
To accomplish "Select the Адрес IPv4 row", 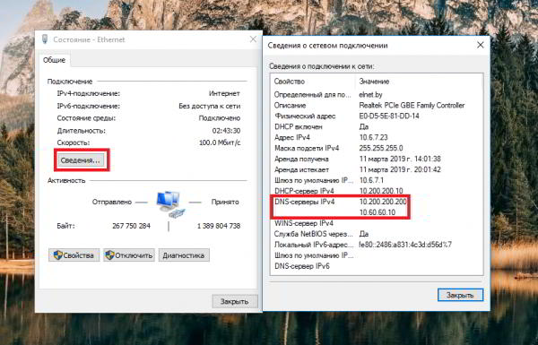I will 377,137.
